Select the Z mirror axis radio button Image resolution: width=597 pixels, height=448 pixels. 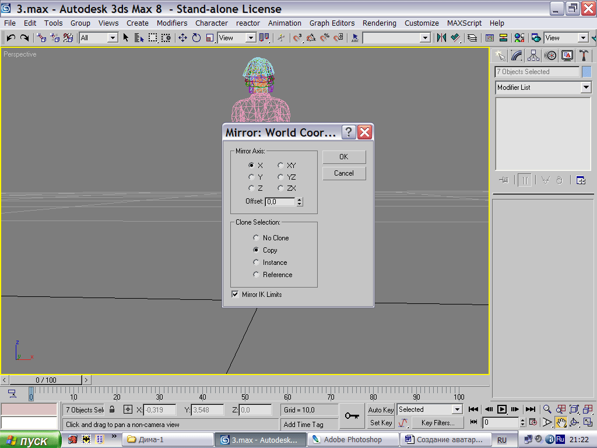[x=251, y=188]
